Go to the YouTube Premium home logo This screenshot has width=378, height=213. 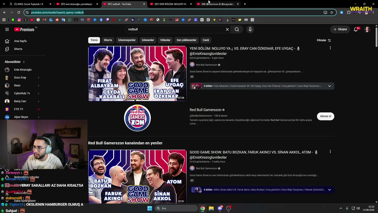25,29
